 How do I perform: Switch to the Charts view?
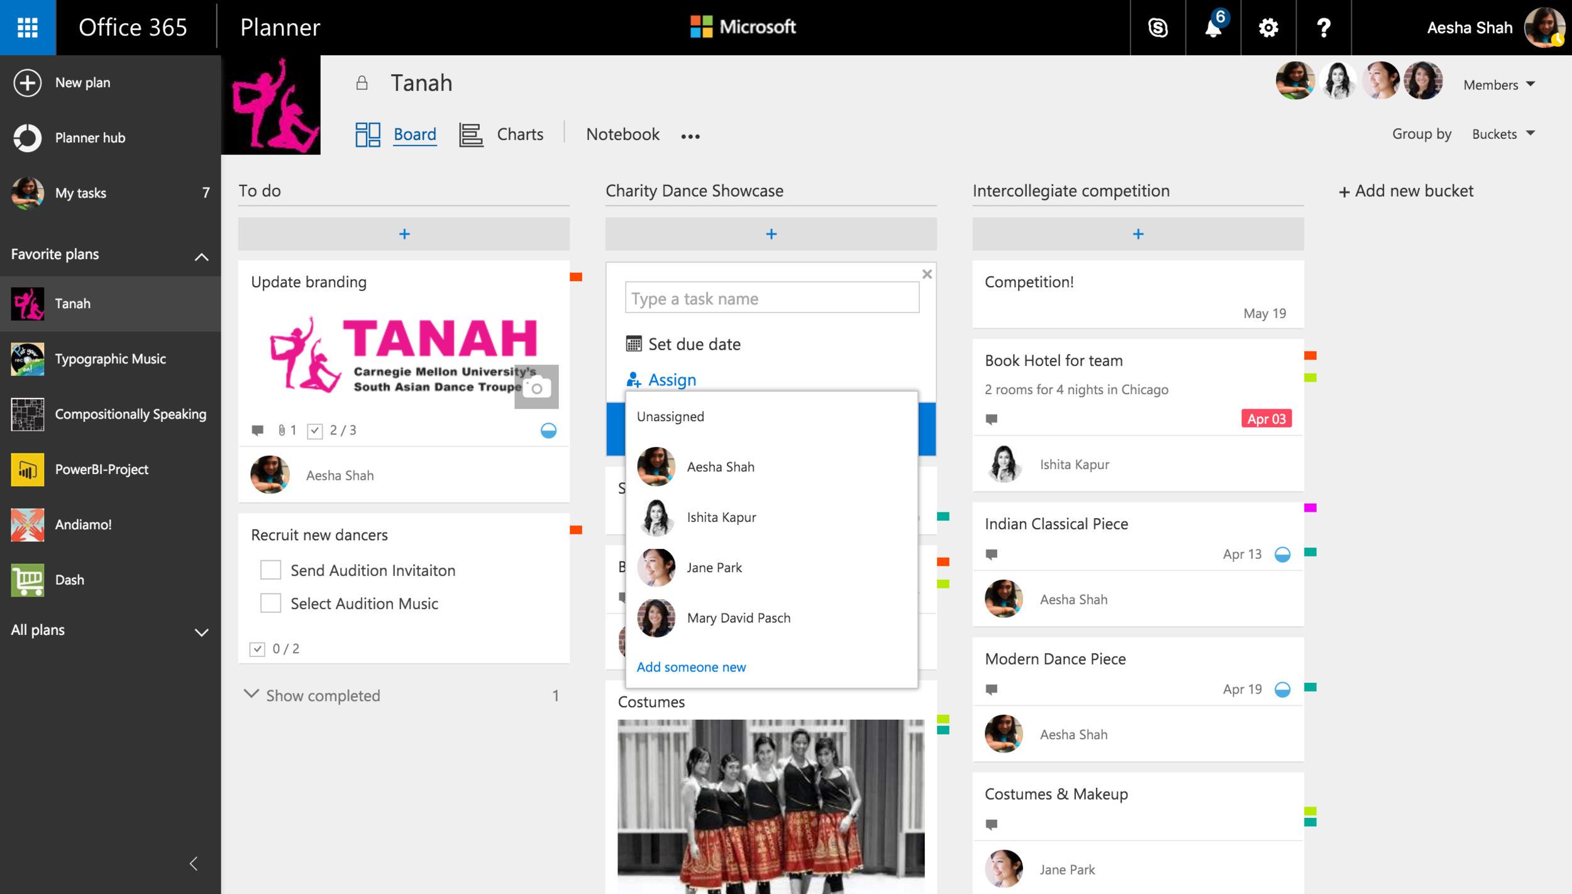(x=519, y=135)
